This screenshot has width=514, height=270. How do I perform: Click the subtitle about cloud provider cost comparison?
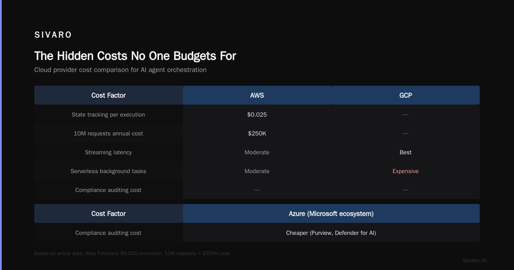tap(120, 70)
